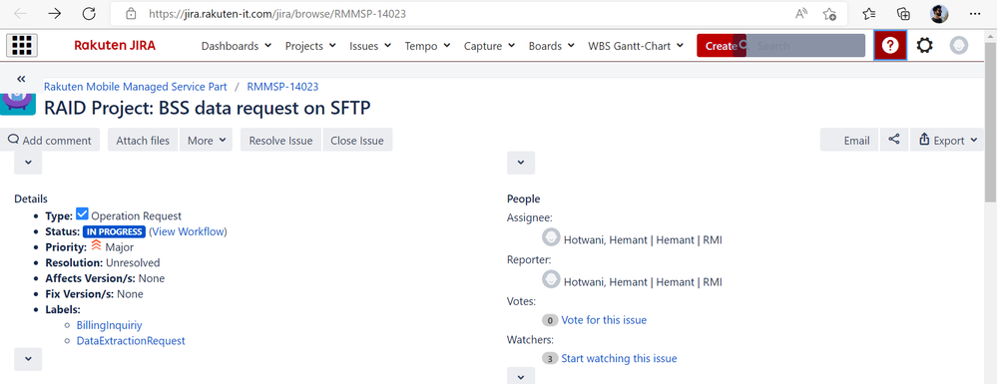
Task: Reload the page with refresh icon
Action: pos(89,13)
